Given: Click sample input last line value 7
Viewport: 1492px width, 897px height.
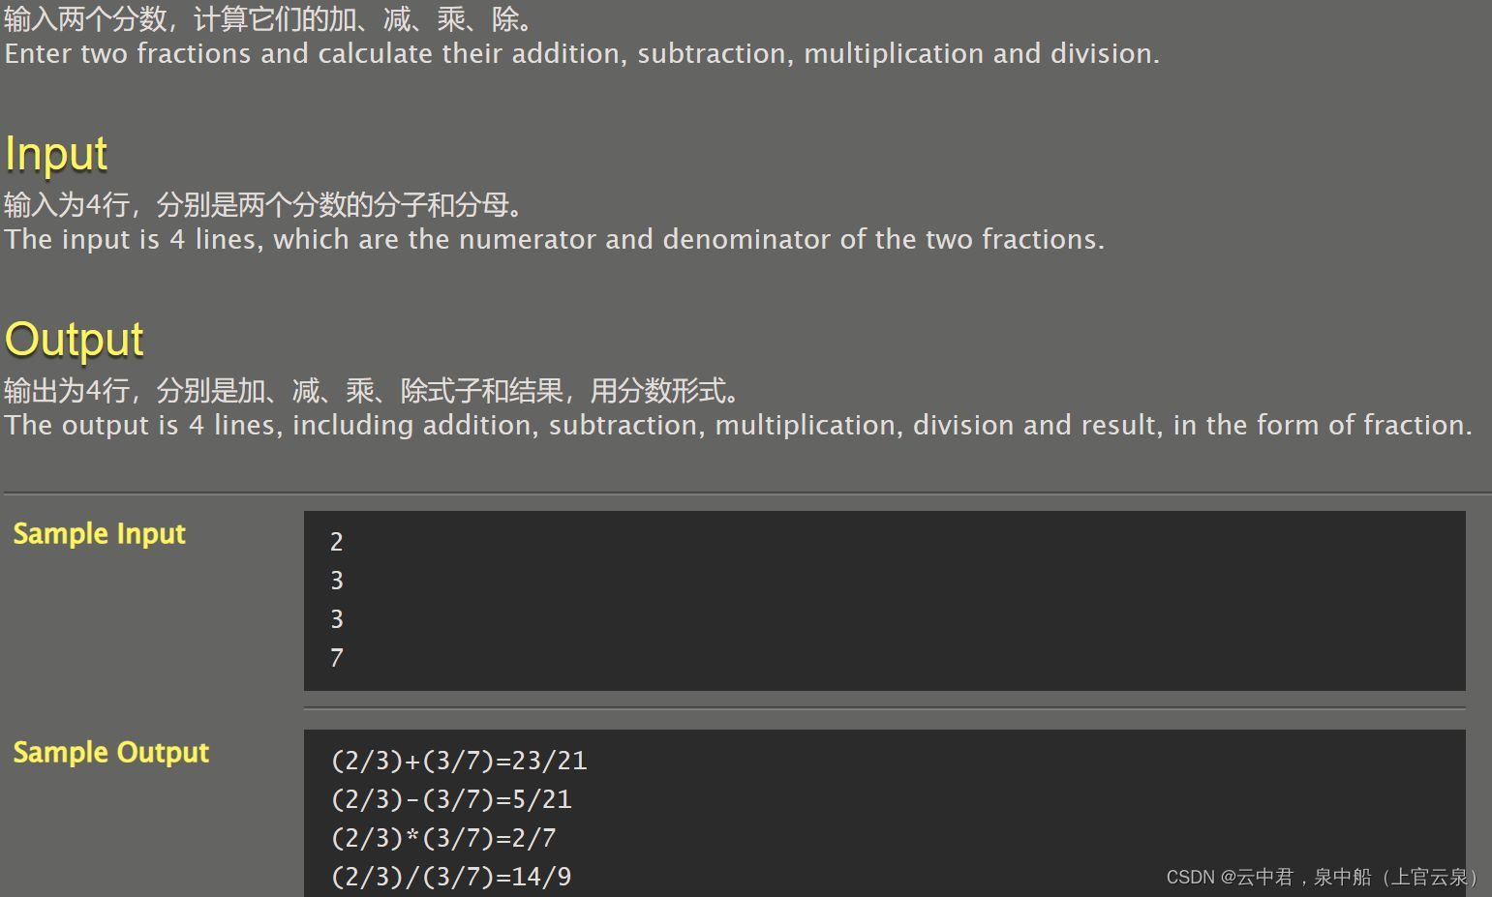Looking at the screenshot, I should [x=336, y=658].
